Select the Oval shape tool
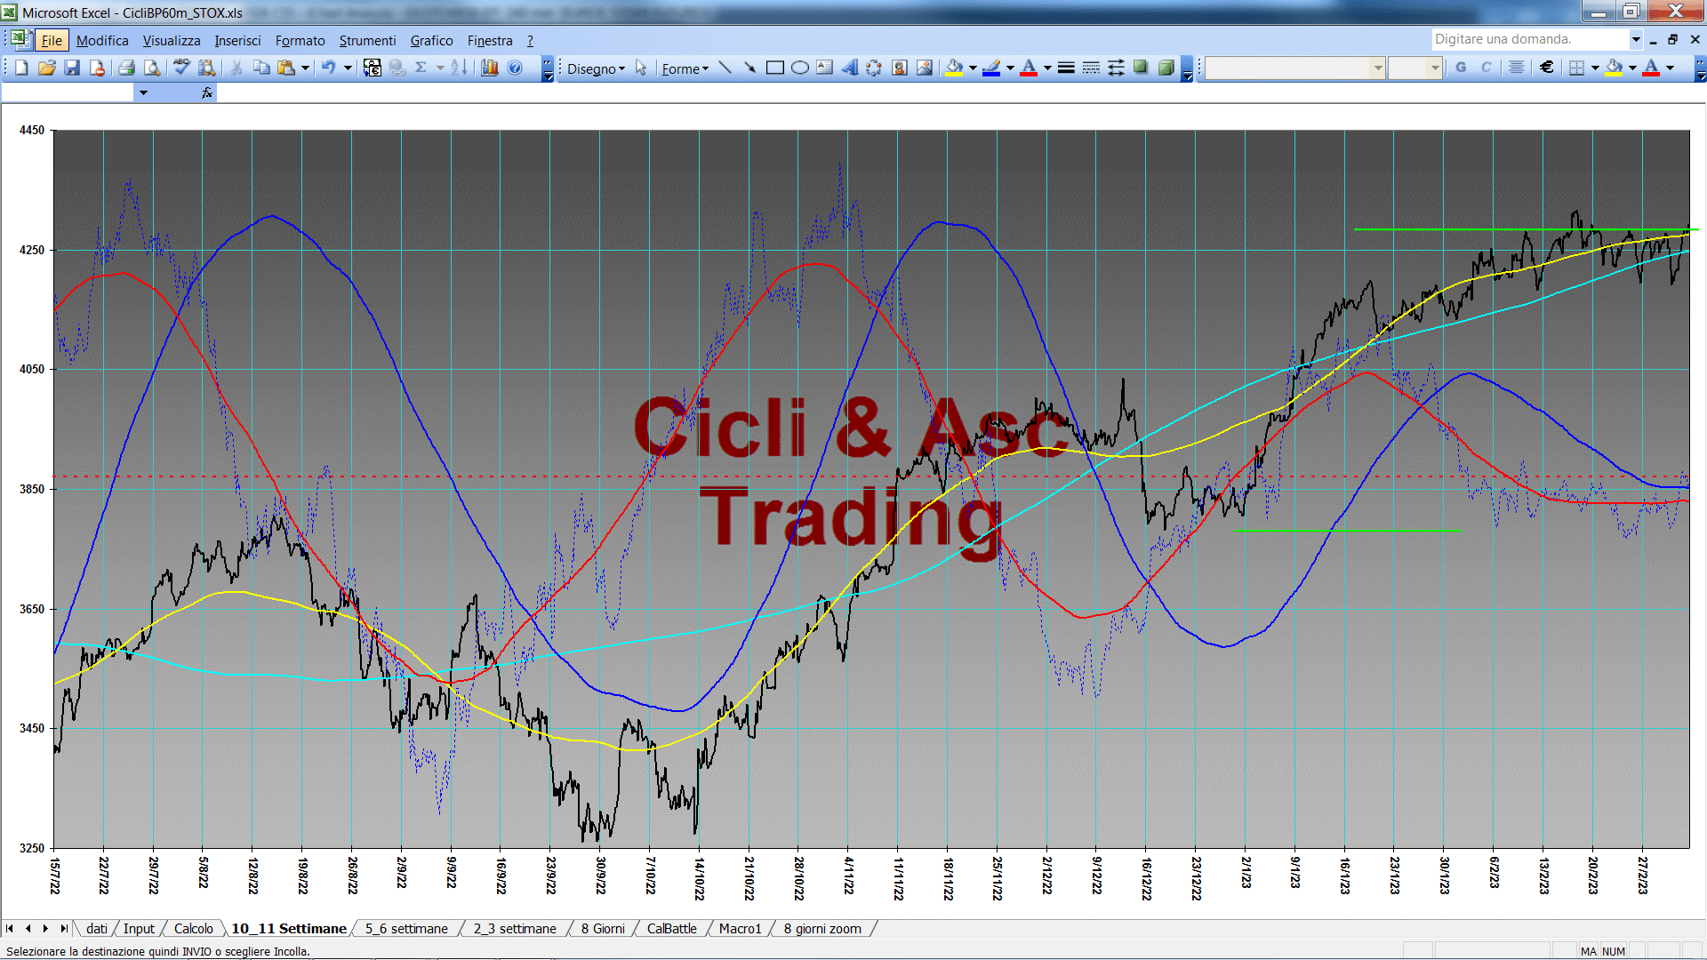 [799, 68]
